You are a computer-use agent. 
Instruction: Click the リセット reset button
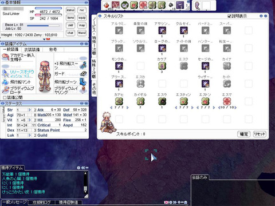tap(260, 134)
